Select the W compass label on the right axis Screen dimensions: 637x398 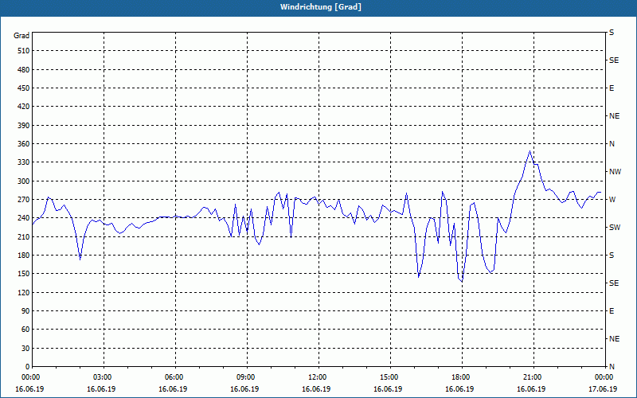(x=612, y=200)
